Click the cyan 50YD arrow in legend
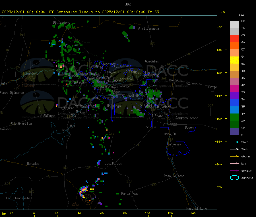The width and height of the screenshot is (256, 217). pyautogui.click(x=234, y=142)
